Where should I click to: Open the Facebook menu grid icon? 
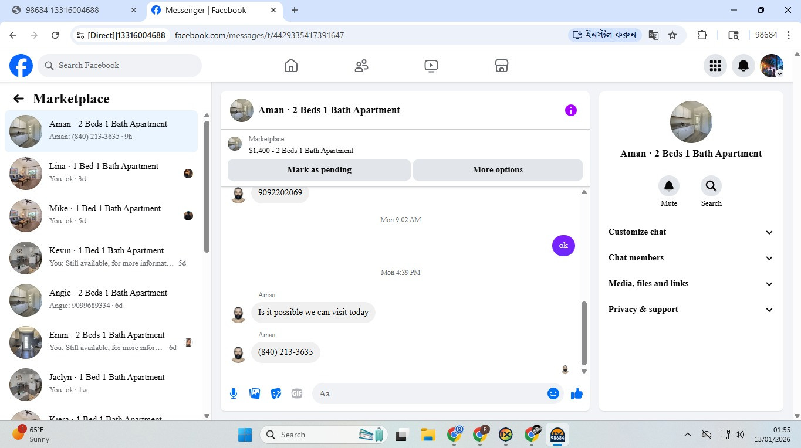(x=715, y=66)
